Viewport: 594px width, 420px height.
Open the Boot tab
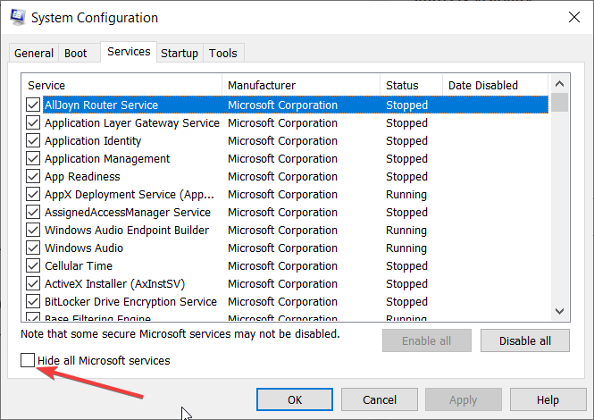(x=76, y=54)
